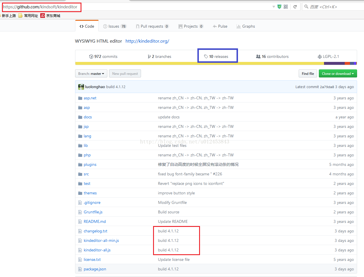Open the Projects tab
This screenshot has height=277, width=364.
tap(191, 26)
